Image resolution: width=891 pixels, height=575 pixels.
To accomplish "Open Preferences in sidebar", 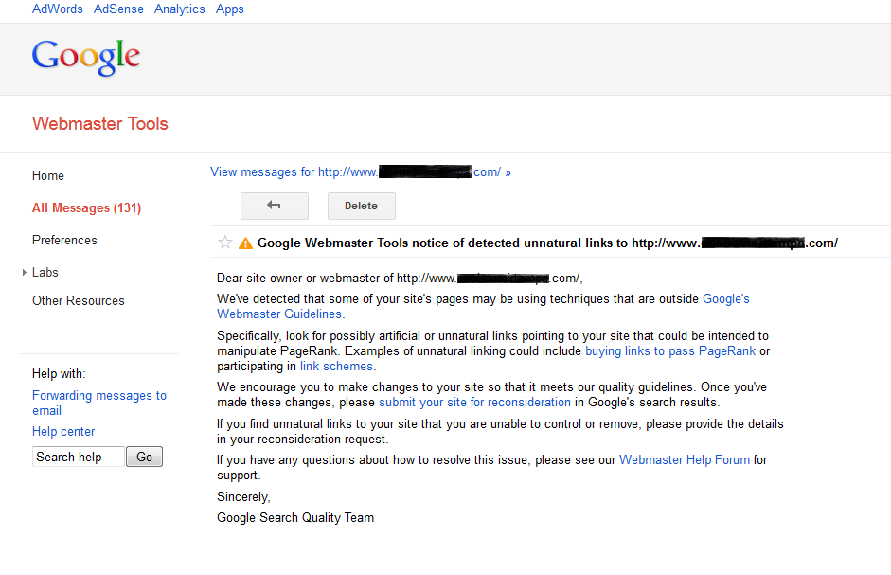I will click(64, 240).
